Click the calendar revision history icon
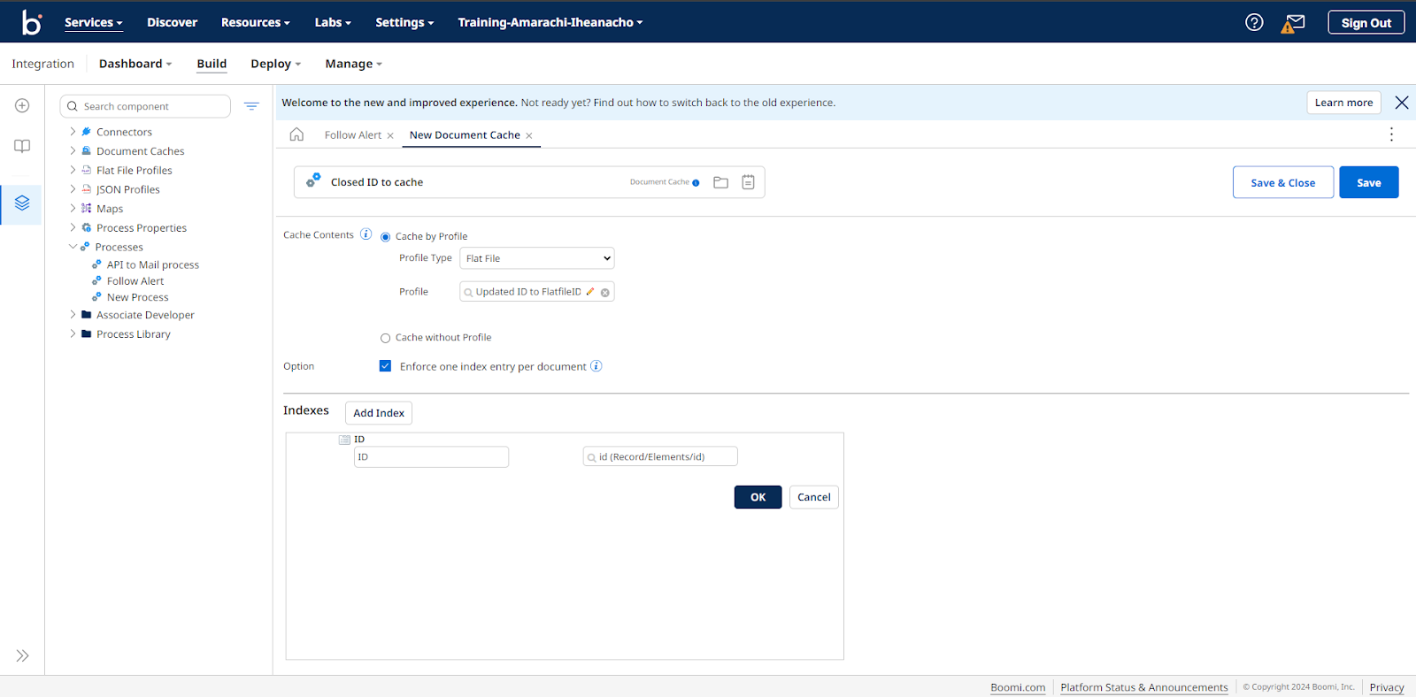Screen dimensions: 1416x697 [x=748, y=182]
